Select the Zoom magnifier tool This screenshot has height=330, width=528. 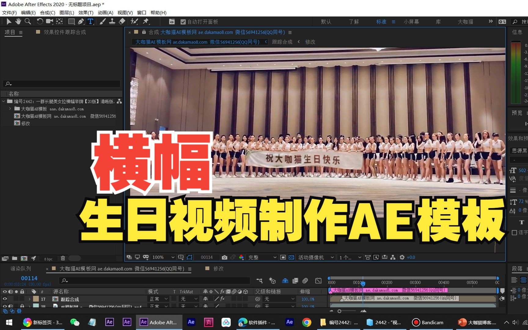pyautogui.click(x=28, y=21)
